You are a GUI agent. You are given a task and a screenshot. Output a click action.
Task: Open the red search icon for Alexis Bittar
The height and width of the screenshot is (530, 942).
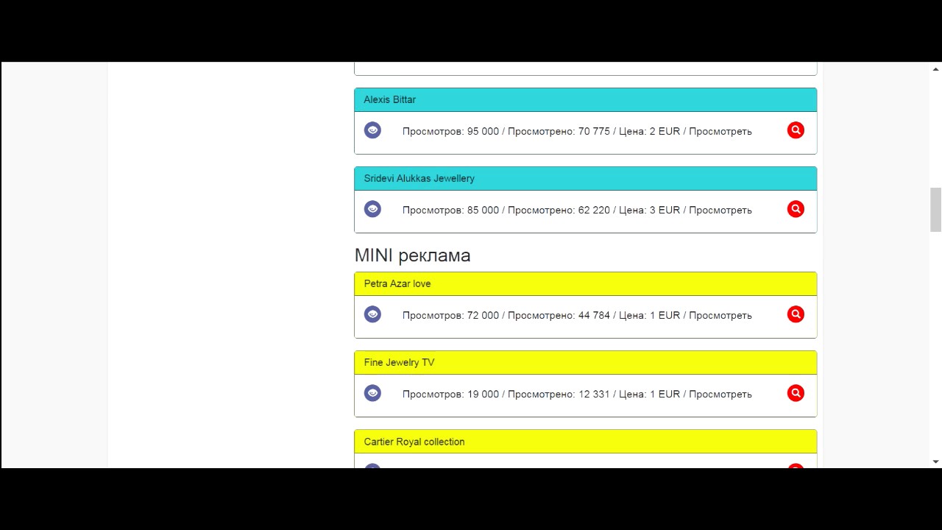click(x=796, y=130)
